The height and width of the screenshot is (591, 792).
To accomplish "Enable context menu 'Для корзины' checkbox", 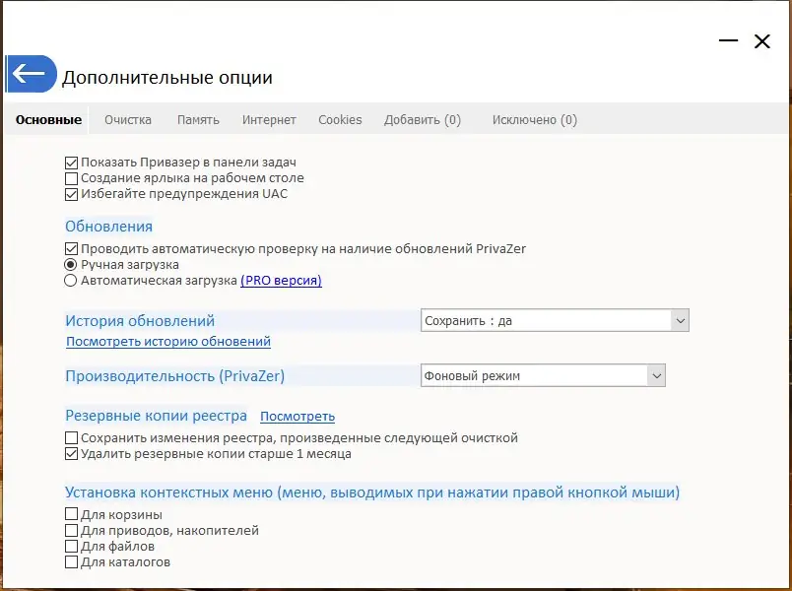I will coord(71,514).
